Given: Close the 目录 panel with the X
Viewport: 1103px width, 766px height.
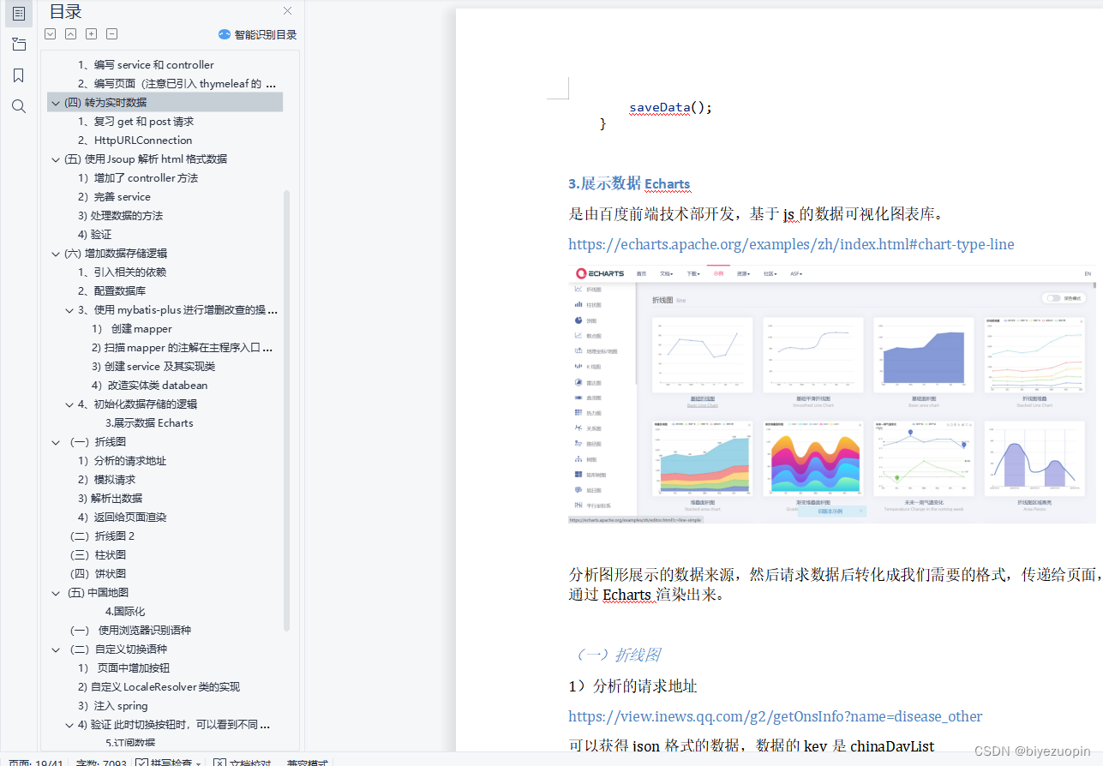Looking at the screenshot, I should pos(287,11).
